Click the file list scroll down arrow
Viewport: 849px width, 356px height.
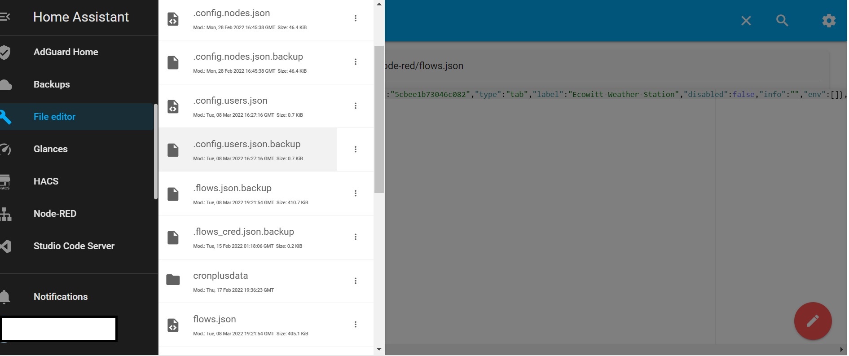click(379, 349)
